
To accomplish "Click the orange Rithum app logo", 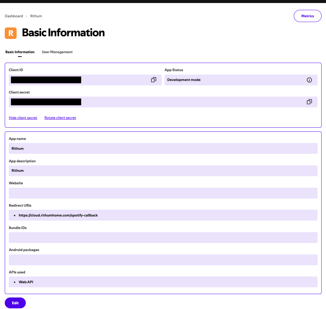I will click(x=11, y=33).
